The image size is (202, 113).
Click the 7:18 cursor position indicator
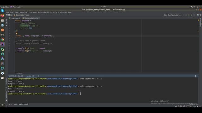pos(180,106)
